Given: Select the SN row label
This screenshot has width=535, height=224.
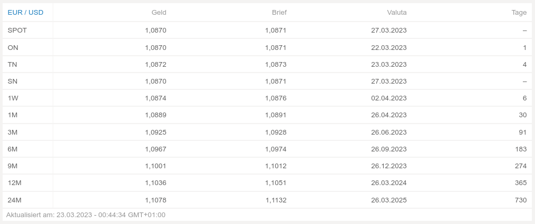Looking at the screenshot, I should click(x=13, y=81).
